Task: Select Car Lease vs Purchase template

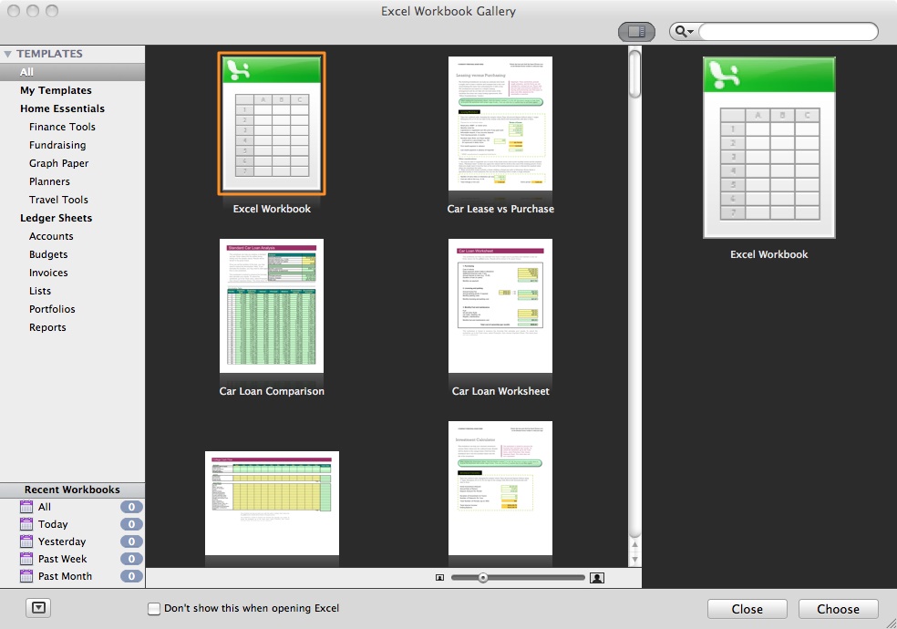Action: pos(500,123)
